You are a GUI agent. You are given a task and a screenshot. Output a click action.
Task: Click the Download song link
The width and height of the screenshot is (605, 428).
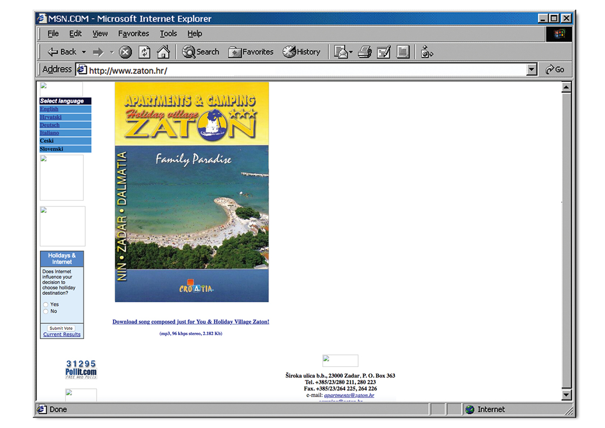[x=190, y=322]
